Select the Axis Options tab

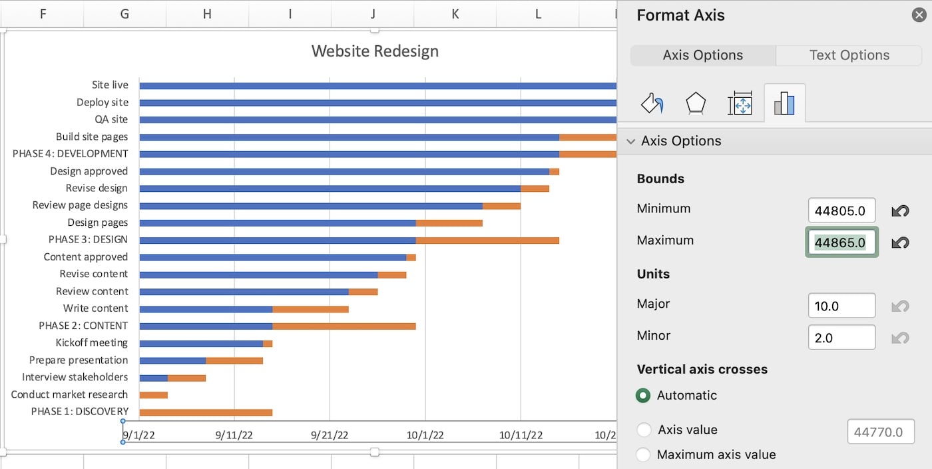702,55
